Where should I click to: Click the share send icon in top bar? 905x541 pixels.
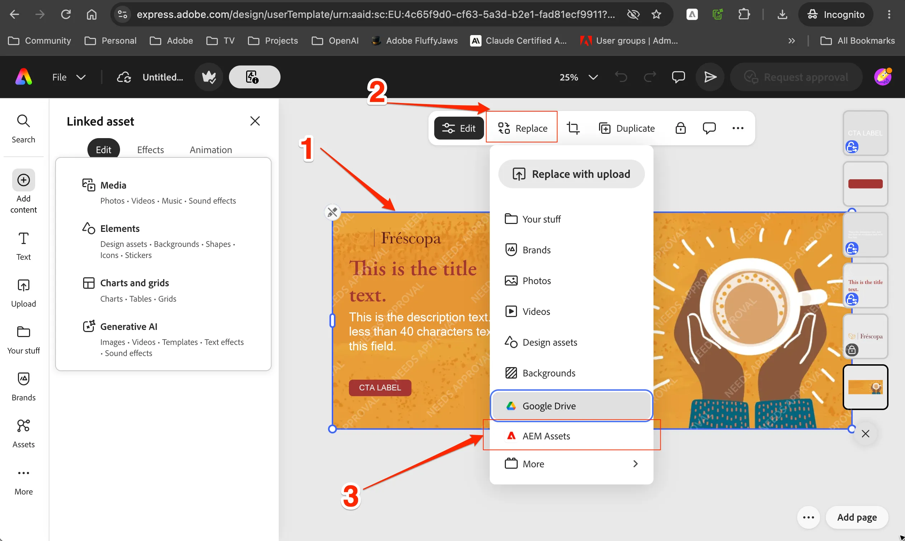coord(710,77)
